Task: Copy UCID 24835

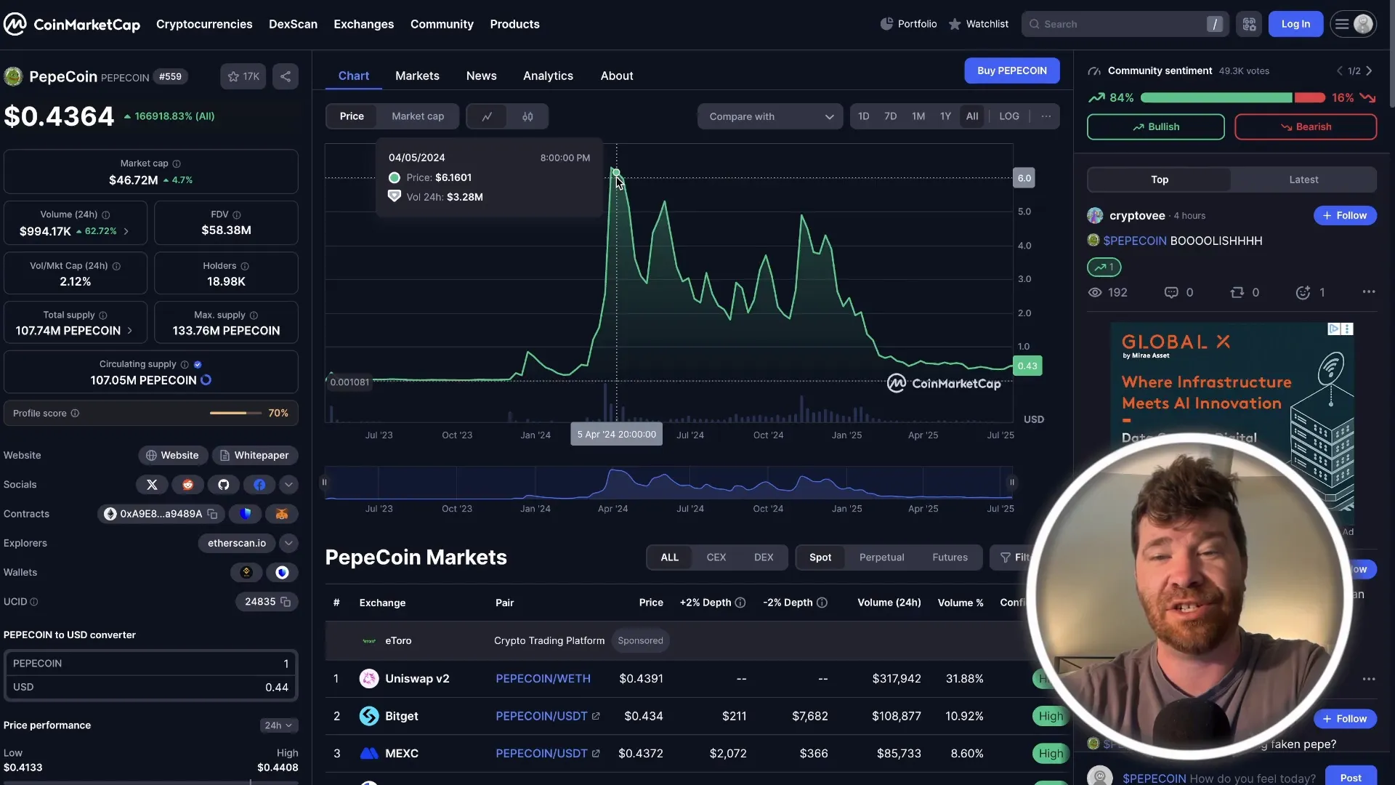Action: (286, 602)
